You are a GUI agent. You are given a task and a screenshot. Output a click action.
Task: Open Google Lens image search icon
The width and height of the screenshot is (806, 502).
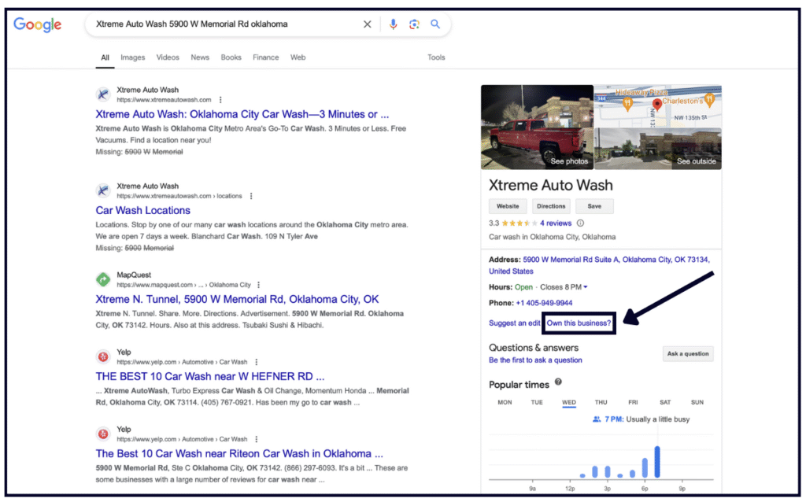(414, 24)
